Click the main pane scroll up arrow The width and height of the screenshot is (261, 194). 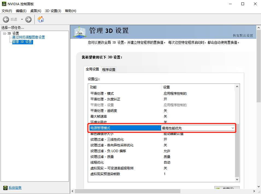(259, 28)
